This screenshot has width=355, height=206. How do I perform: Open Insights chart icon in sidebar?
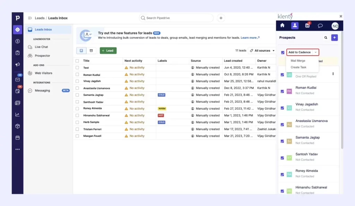click(17, 115)
